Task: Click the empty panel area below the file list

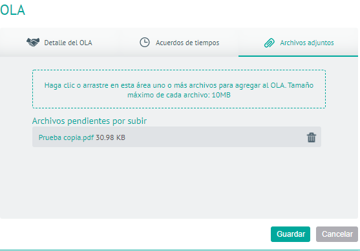Action: point(179,182)
